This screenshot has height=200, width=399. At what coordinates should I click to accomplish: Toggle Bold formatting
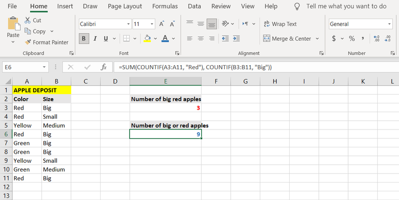(84, 38)
